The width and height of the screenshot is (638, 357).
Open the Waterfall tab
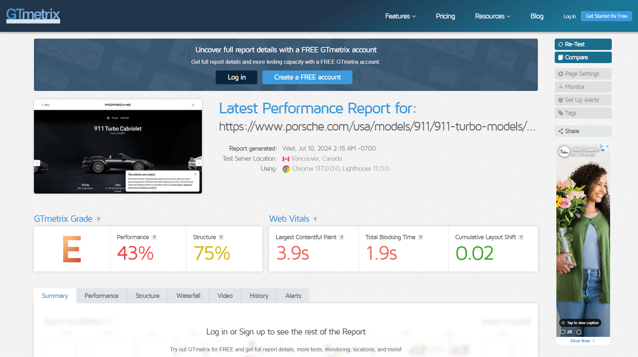(188, 296)
